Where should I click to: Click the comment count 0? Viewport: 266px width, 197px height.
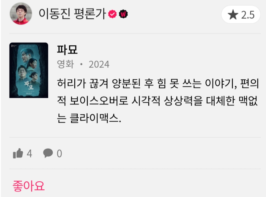pyautogui.click(x=59, y=154)
